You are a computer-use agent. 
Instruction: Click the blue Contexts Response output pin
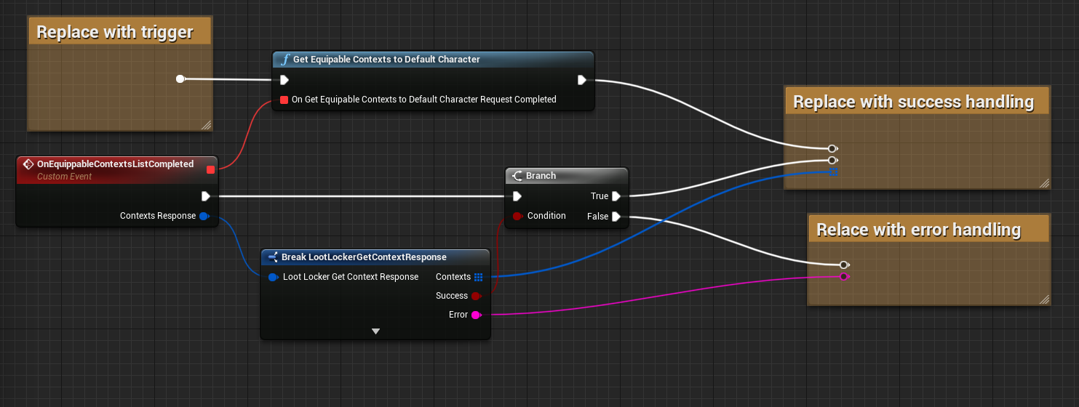[204, 216]
